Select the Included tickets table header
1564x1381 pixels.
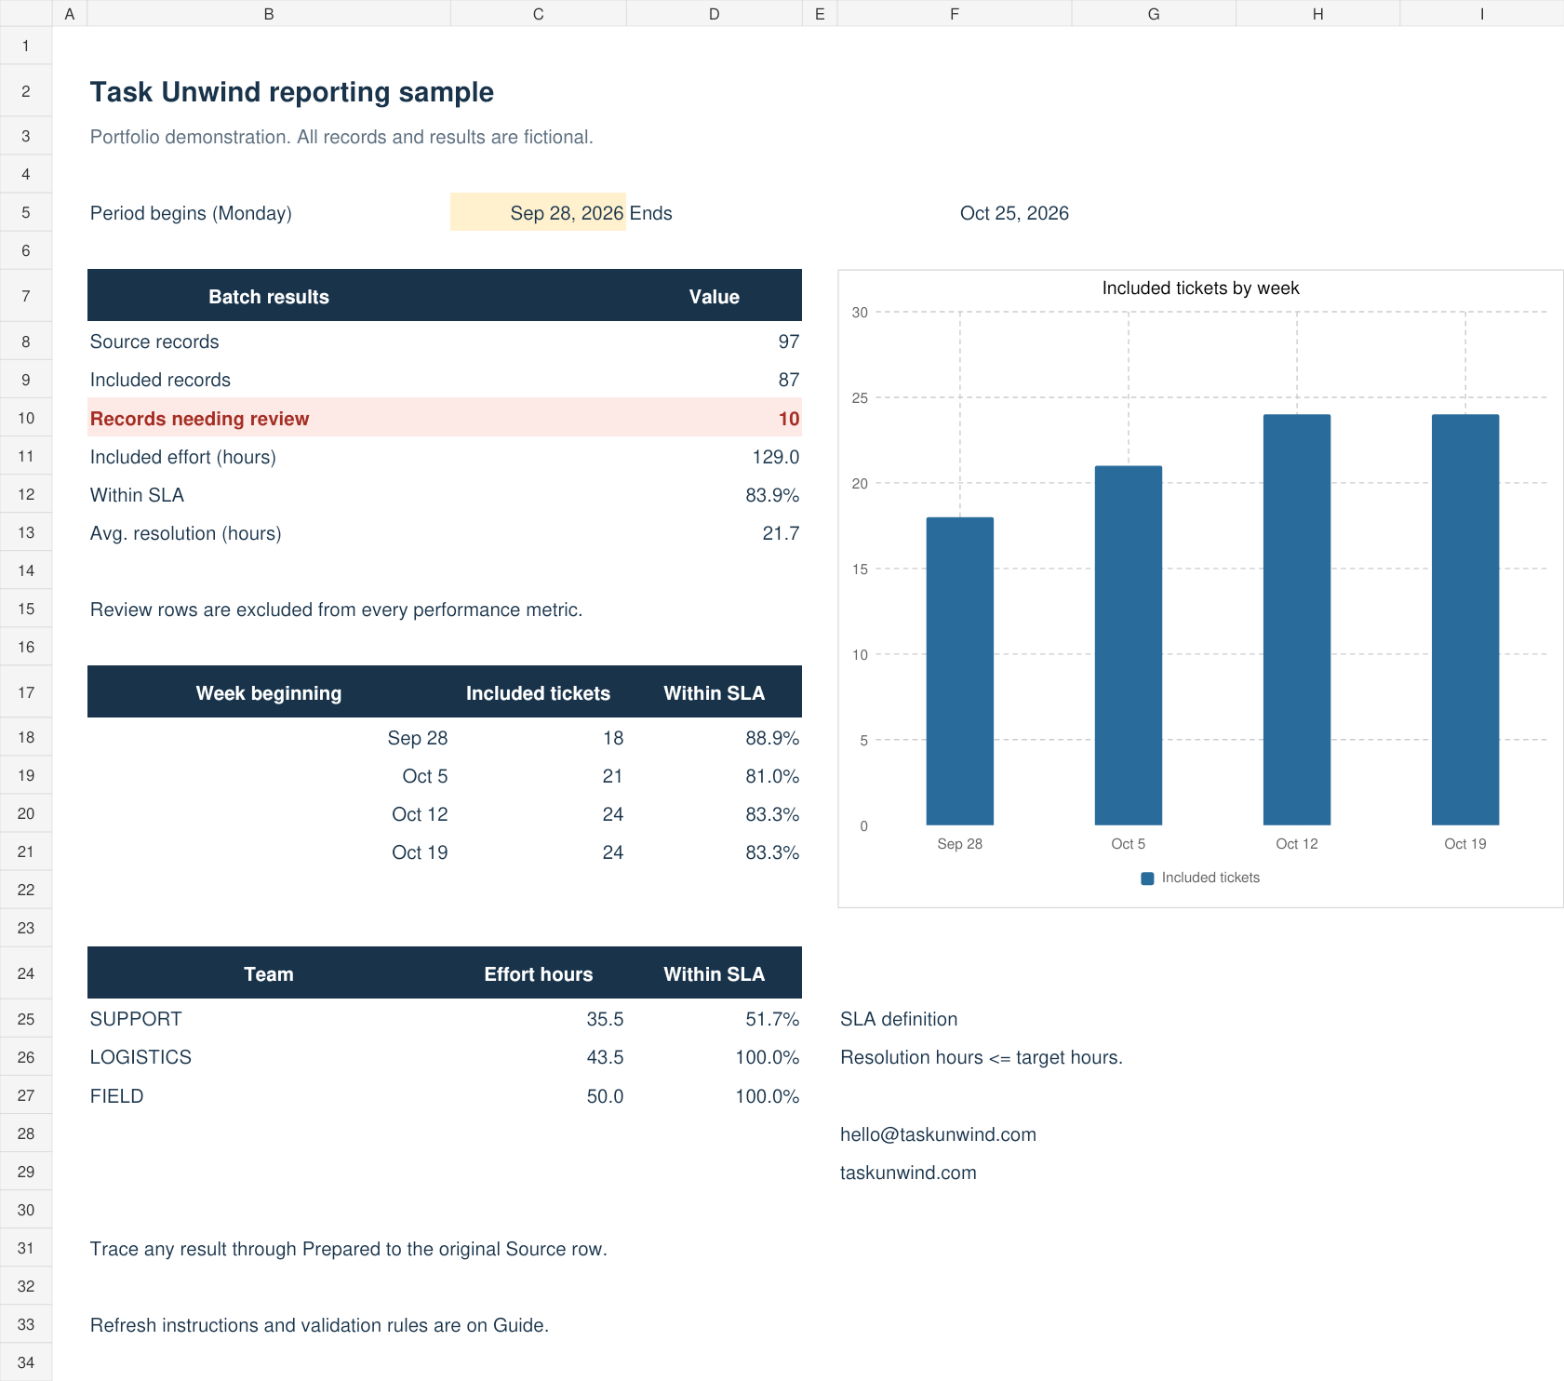tap(538, 692)
